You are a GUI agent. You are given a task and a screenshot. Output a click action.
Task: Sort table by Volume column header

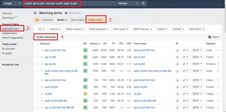click(95, 44)
